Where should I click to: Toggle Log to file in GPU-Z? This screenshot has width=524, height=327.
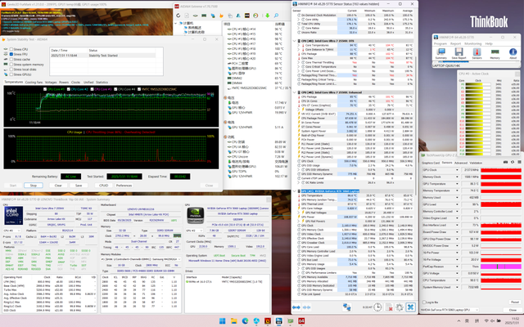(424, 302)
